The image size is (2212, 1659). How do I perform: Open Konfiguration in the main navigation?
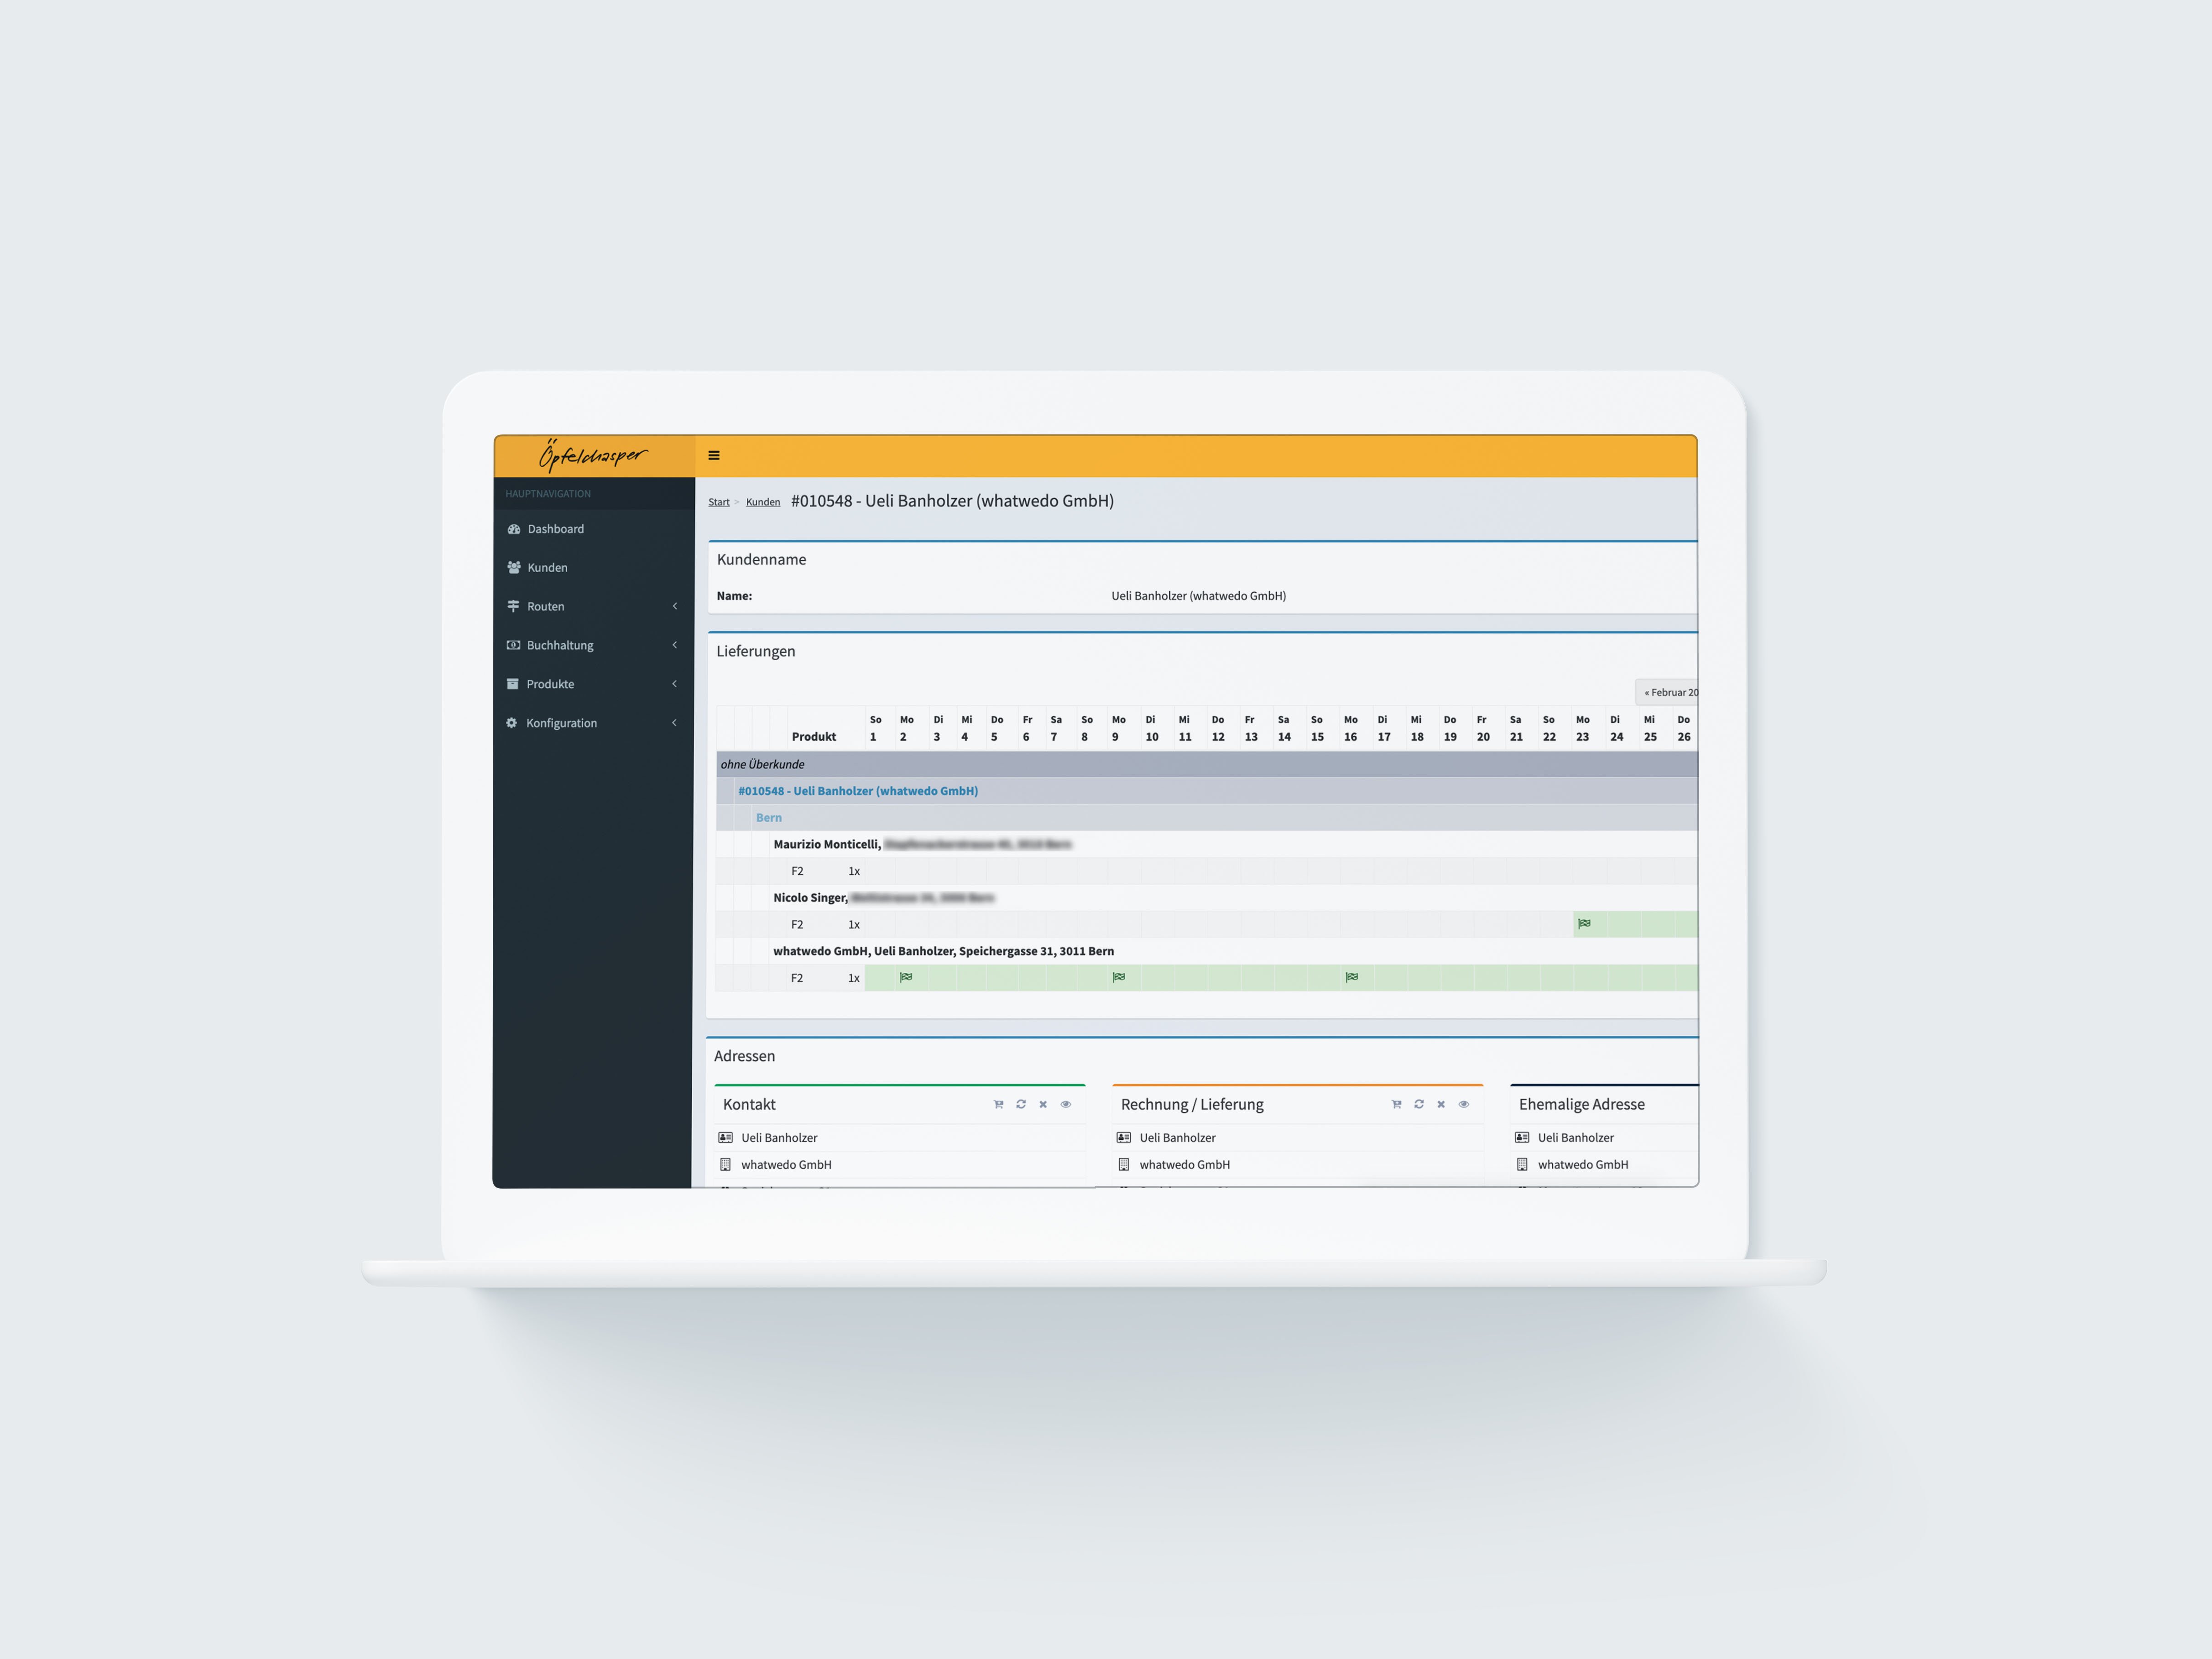594,723
